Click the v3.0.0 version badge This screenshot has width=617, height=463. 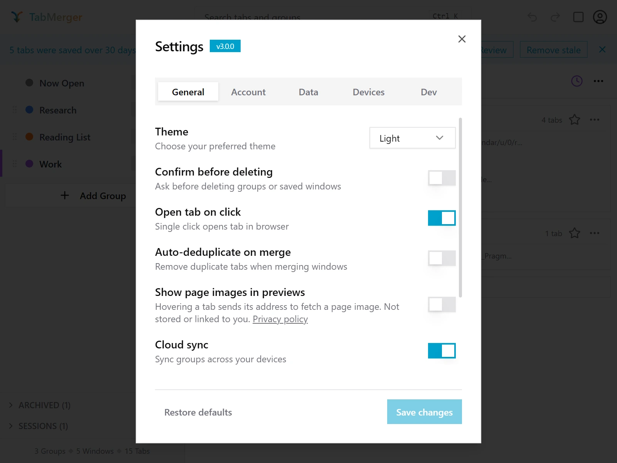(225, 46)
